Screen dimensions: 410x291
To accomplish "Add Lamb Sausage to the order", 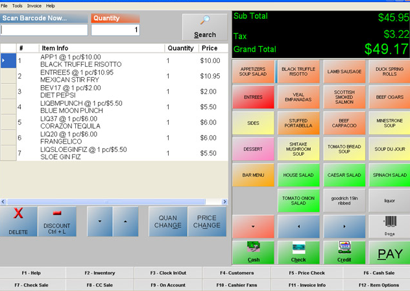I will click(x=344, y=71).
